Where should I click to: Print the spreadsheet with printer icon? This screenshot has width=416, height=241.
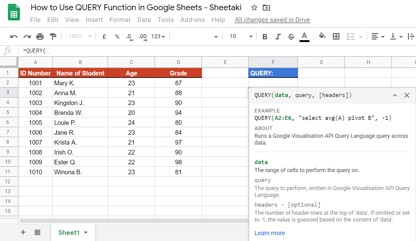pos(40,36)
